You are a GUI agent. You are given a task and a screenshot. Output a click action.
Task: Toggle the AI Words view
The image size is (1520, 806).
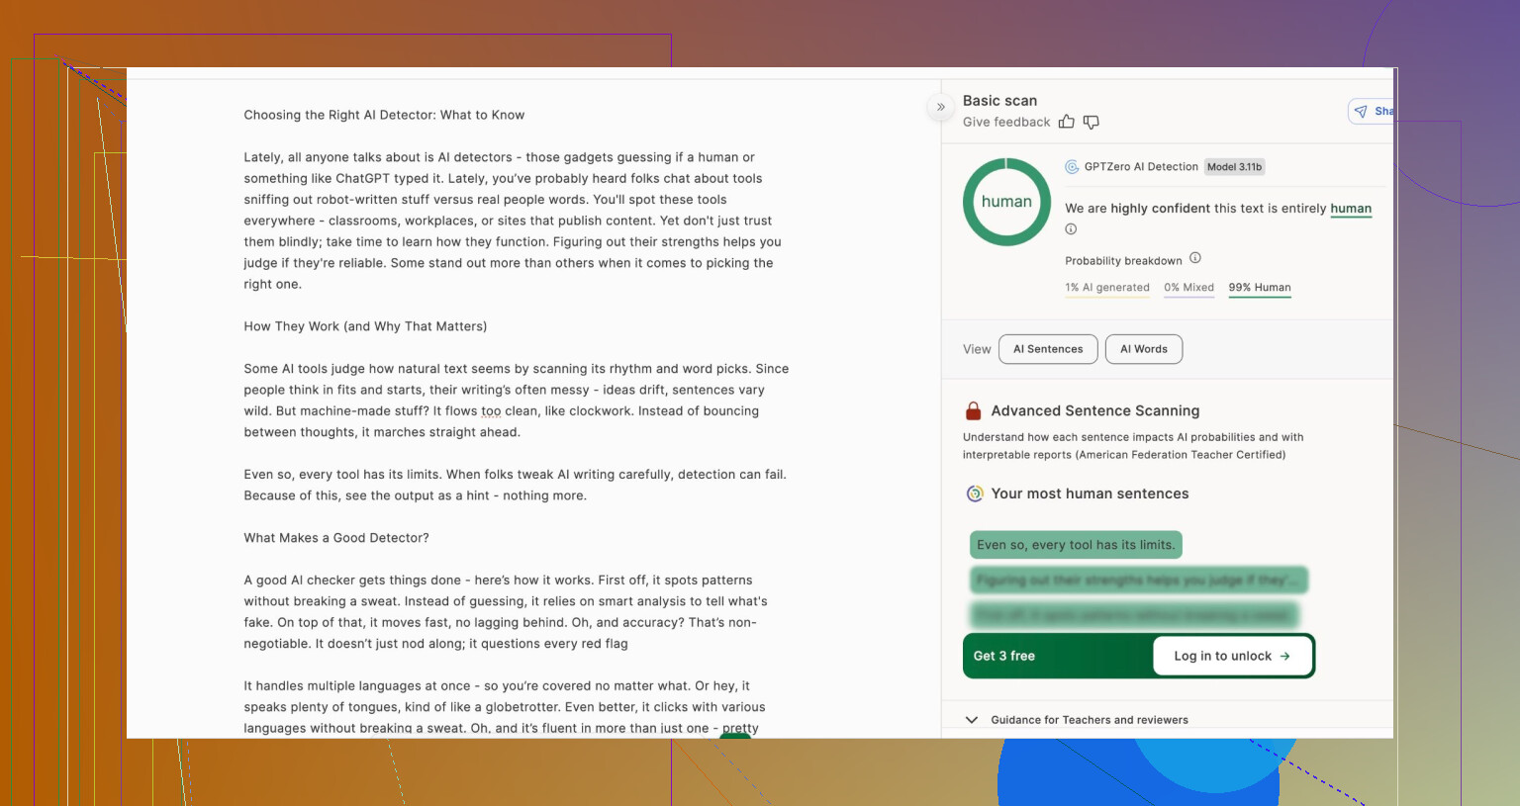click(1143, 349)
